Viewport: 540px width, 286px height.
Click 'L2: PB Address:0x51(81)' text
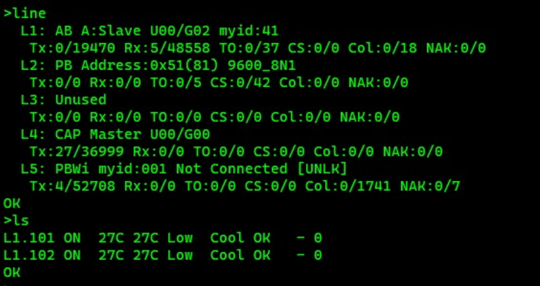point(119,66)
